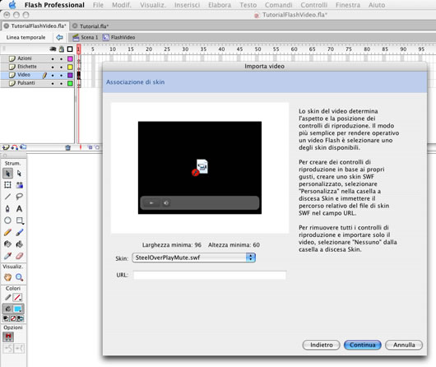Click into the URL input field
Screen dimensions: 436x367
(210, 275)
